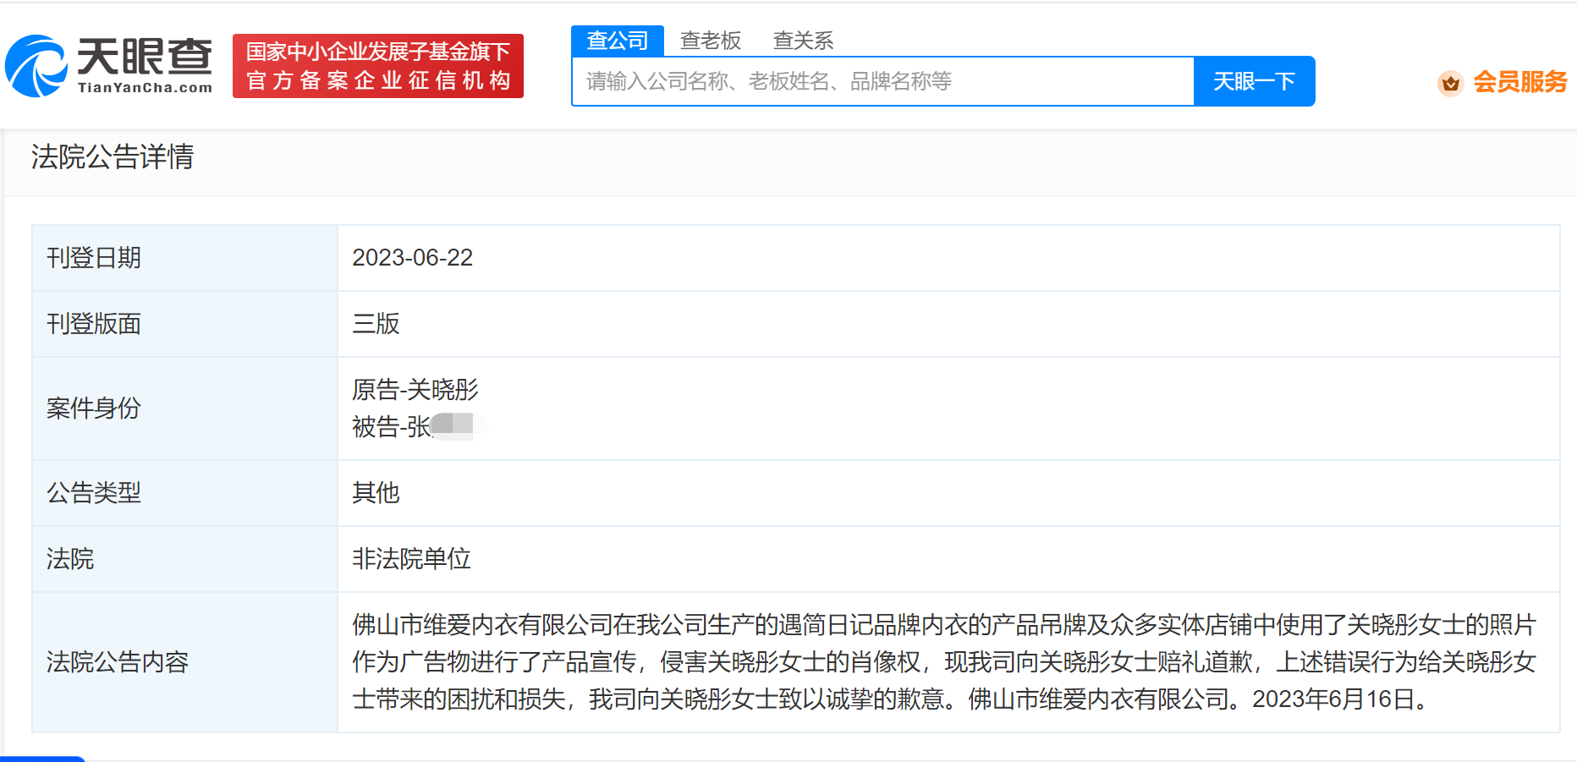The height and width of the screenshot is (762, 1577).
Task: Switch to the 查老板 tab
Action: (711, 41)
